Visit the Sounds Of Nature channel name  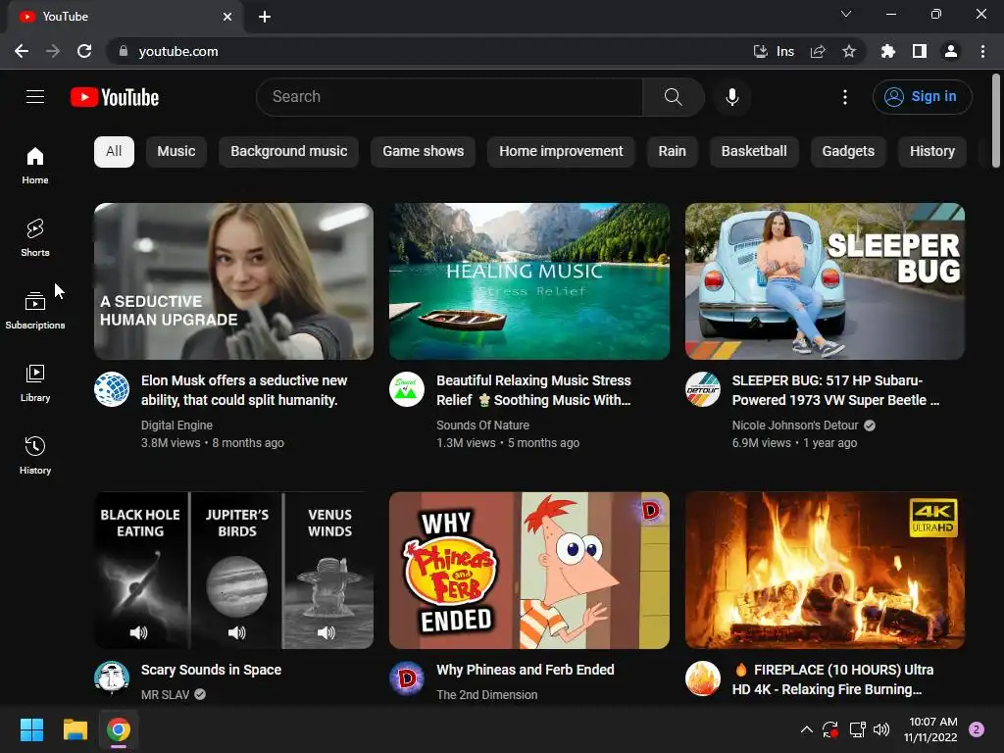482,426
